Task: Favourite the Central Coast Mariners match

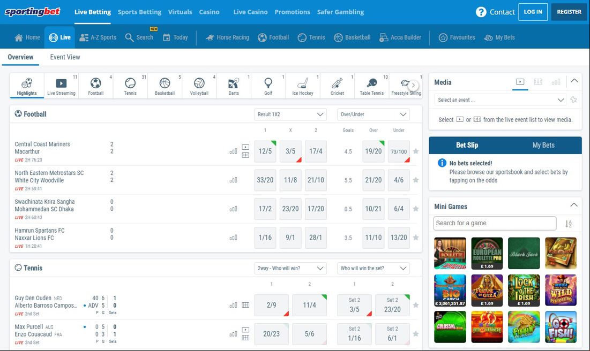Action: 416,151
